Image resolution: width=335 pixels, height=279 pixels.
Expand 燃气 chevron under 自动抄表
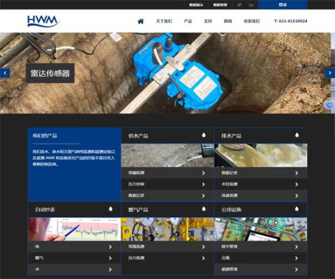point(110,258)
